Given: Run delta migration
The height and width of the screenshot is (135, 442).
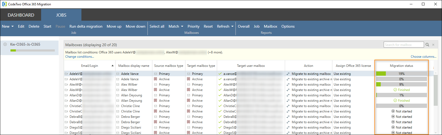Looking at the screenshot, I should click(86, 26).
